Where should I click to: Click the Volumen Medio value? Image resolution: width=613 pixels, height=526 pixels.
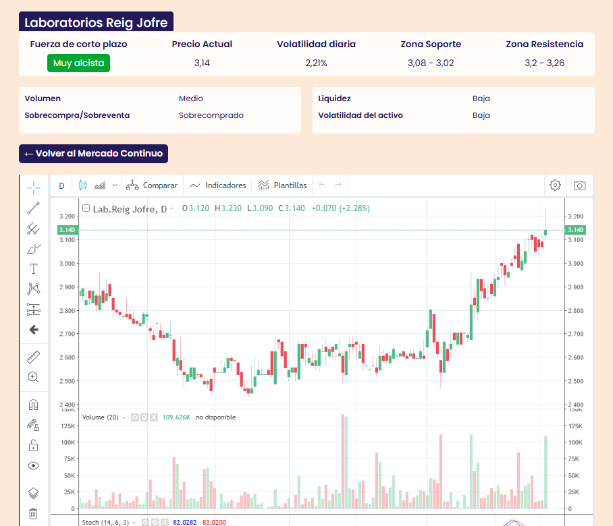point(191,98)
